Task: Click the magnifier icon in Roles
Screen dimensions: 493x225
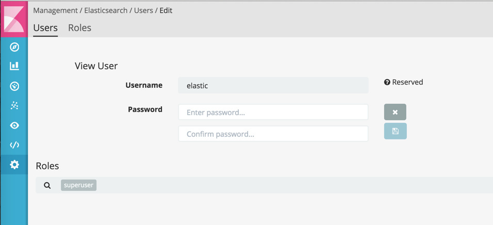Action: tap(47, 185)
